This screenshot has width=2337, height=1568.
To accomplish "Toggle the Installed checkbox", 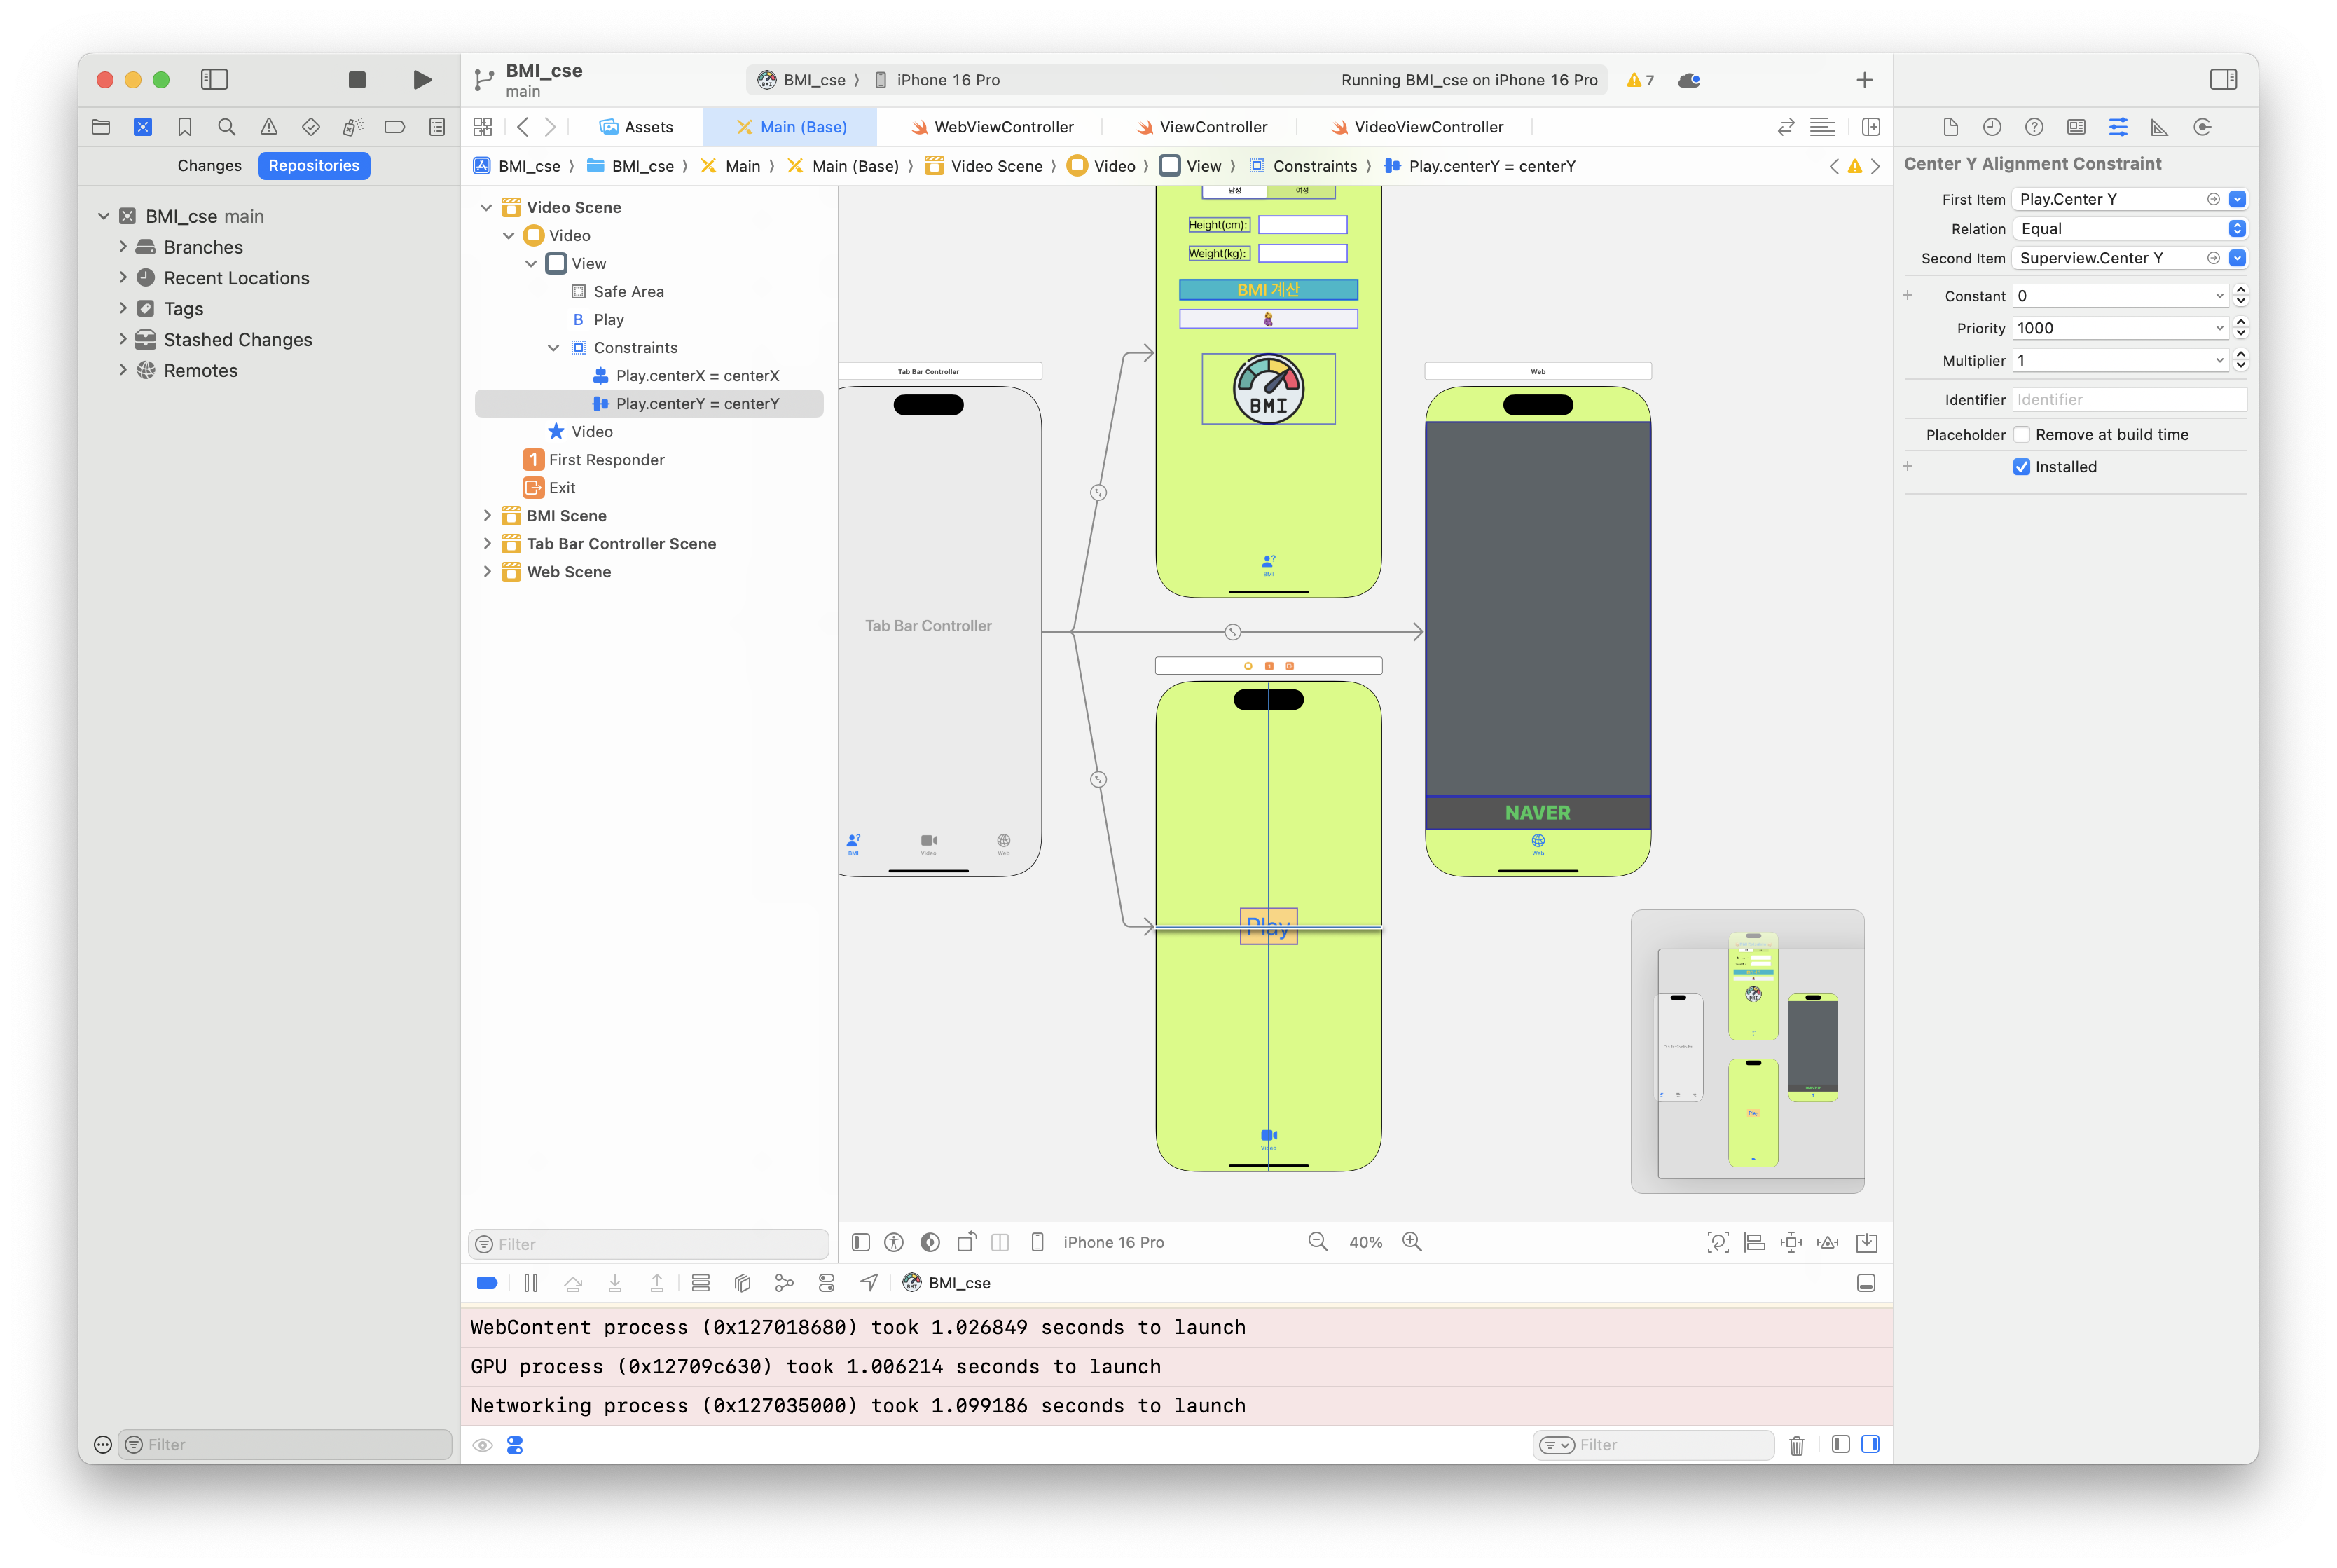I will tap(2021, 467).
